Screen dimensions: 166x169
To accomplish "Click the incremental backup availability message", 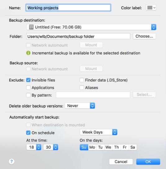I will (x=86, y=53).
